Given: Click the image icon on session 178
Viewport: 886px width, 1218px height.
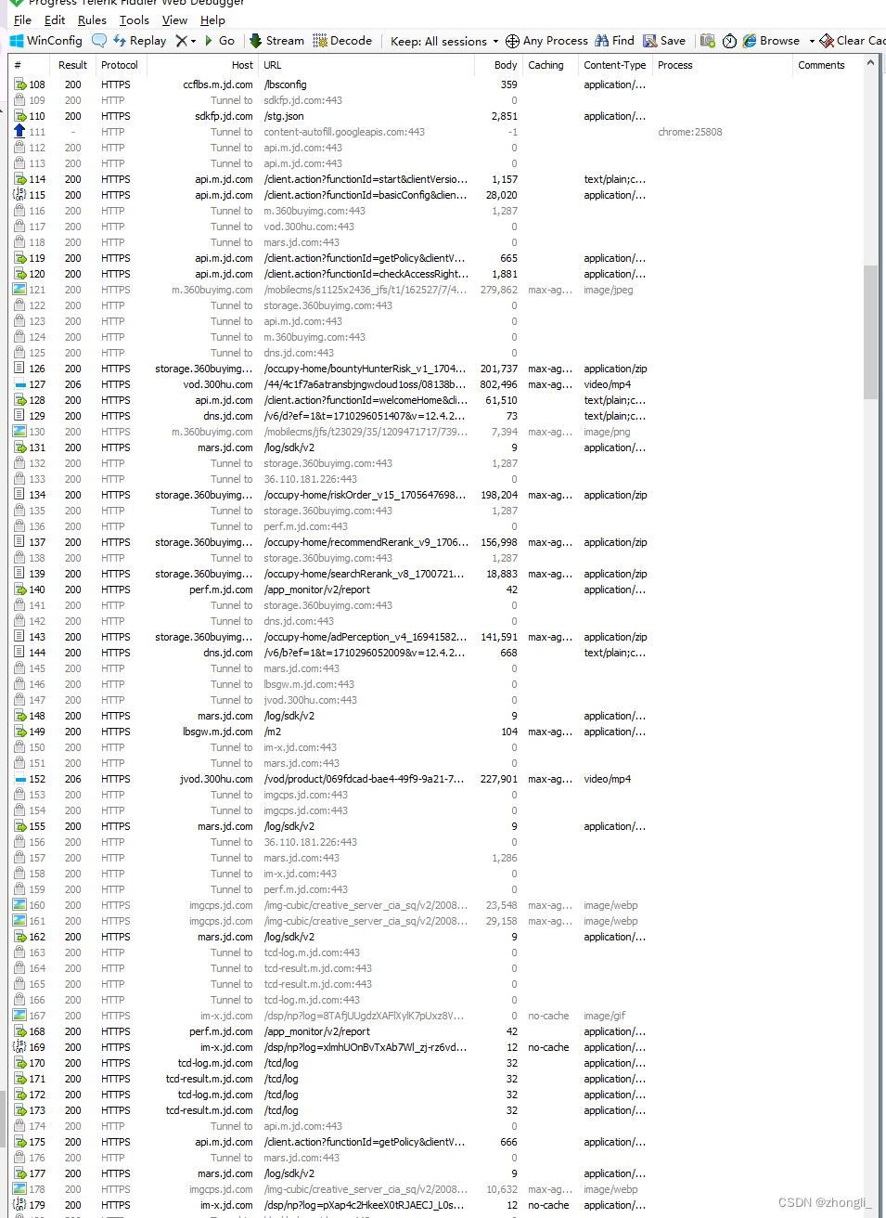Looking at the screenshot, I should [x=19, y=1189].
